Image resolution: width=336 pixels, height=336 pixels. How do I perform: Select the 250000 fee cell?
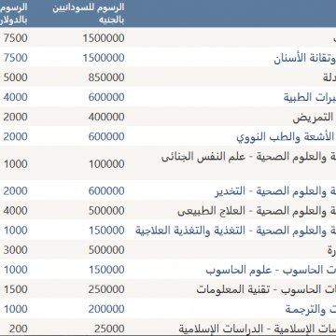[106, 289]
